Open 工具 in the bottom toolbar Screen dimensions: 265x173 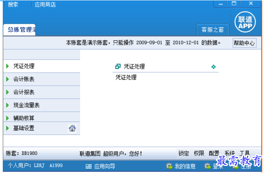pyautogui.click(x=244, y=153)
